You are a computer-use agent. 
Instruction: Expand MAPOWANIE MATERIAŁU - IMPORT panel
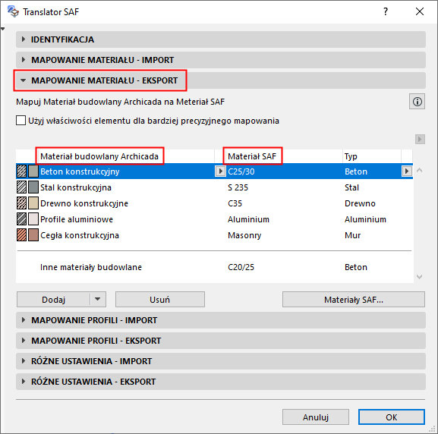(221, 60)
